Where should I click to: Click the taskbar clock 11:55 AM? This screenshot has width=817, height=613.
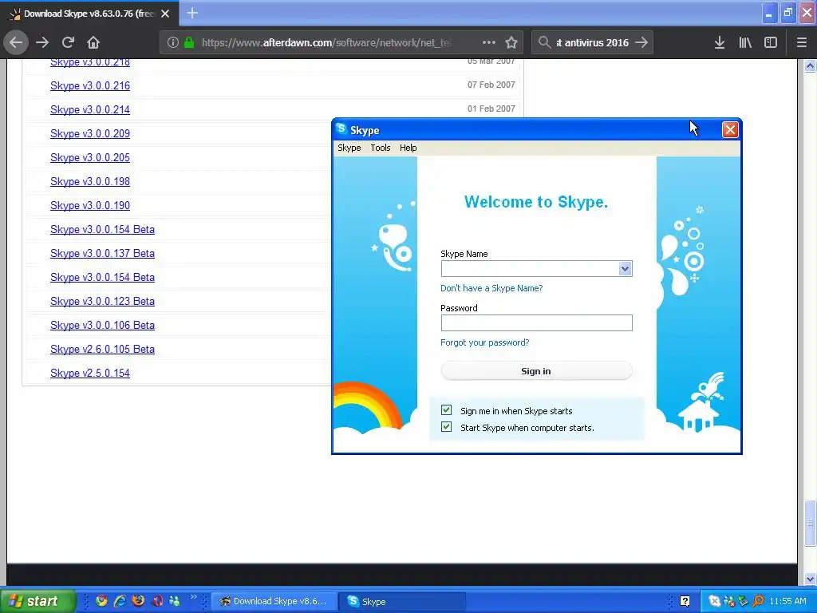pos(787,601)
